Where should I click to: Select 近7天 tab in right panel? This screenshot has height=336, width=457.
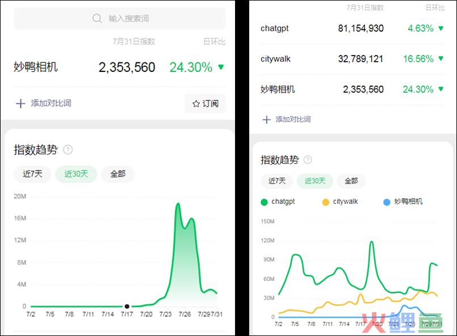coord(277,181)
